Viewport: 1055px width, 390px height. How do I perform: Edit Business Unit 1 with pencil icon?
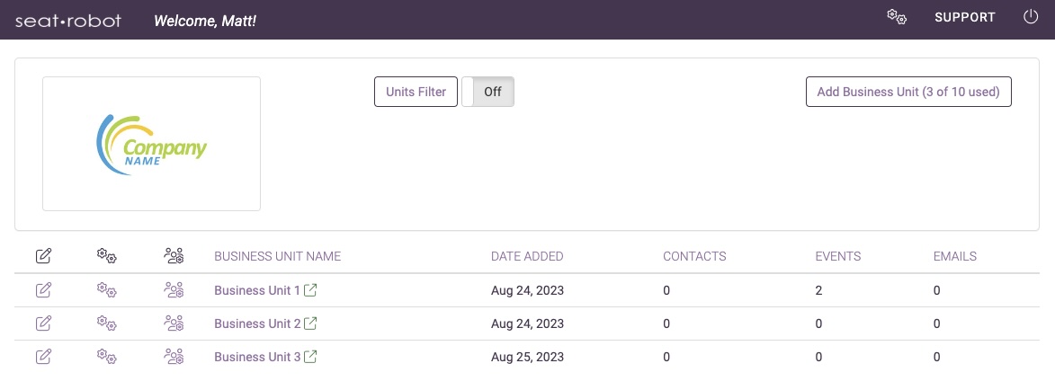click(44, 290)
